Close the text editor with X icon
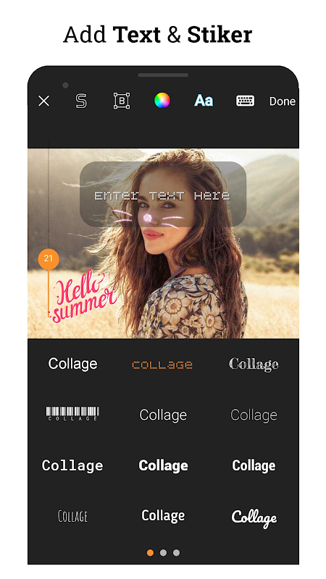Viewport: 326px width, 579px height. [43, 101]
